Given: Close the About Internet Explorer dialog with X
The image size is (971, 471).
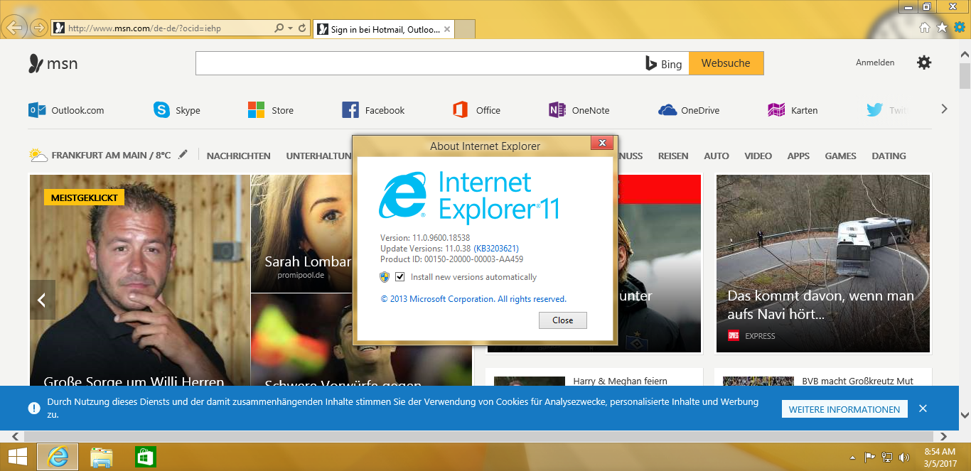Looking at the screenshot, I should (602, 144).
